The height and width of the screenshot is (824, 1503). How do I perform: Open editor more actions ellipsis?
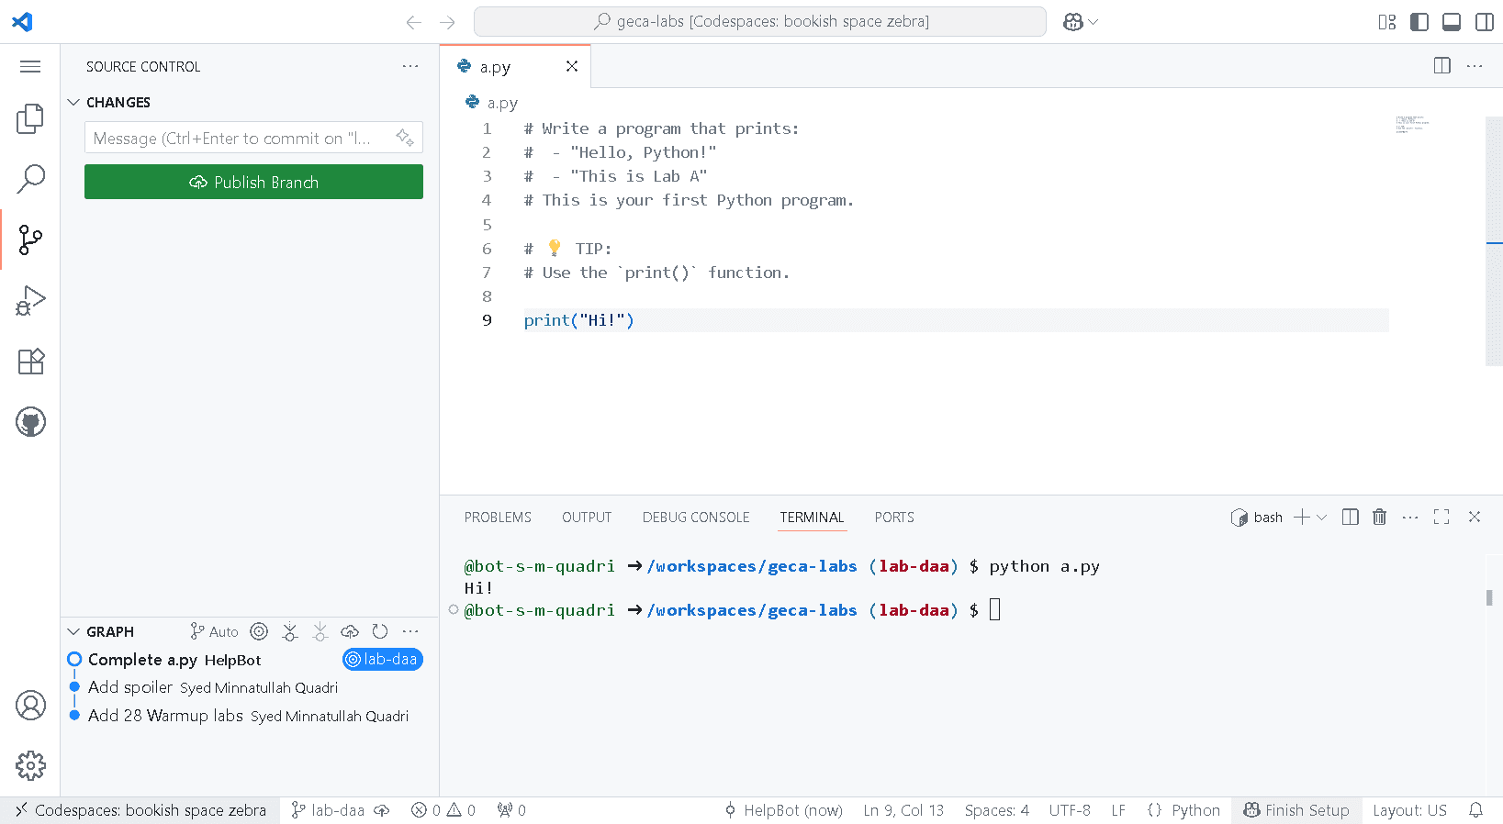click(x=1475, y=66)
